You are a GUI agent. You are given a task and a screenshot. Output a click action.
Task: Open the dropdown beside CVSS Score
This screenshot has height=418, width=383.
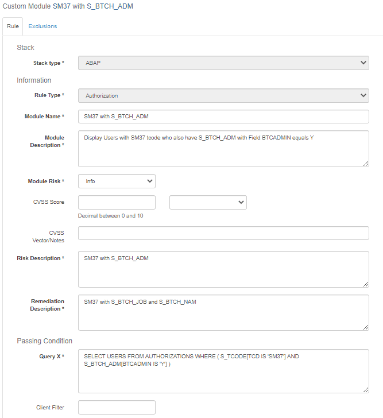(208, 202)
